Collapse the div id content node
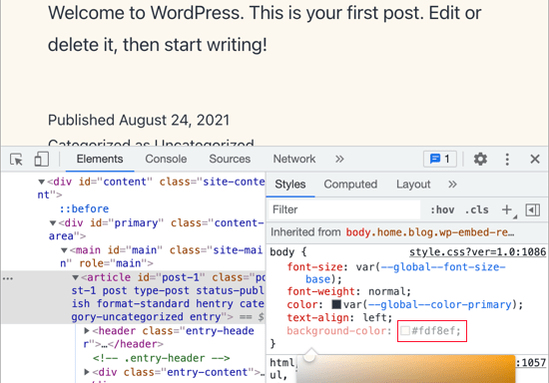Image resolution: width=549 pixels, height=383 pixels. [x=41, y=182]
